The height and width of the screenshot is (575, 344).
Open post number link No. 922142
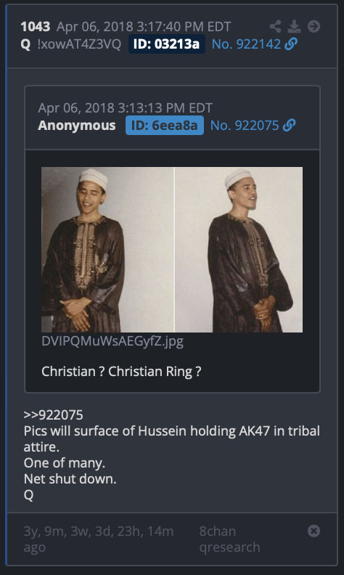tap(246, 44)
